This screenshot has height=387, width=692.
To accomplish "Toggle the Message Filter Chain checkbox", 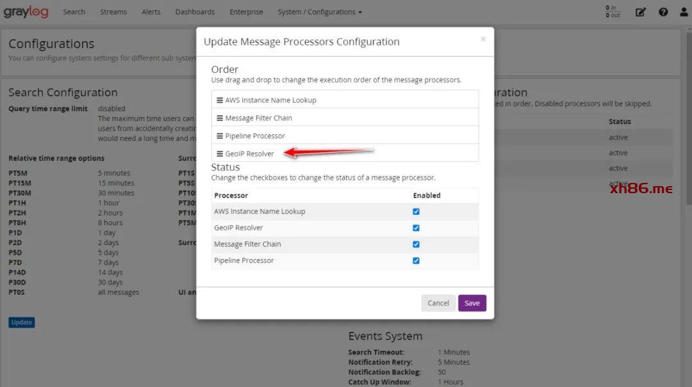I will [x=416, y=244].
